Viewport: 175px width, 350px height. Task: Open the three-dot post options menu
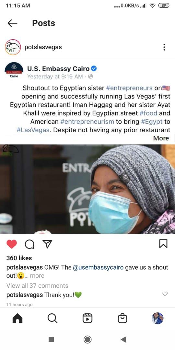click(164, 47)
